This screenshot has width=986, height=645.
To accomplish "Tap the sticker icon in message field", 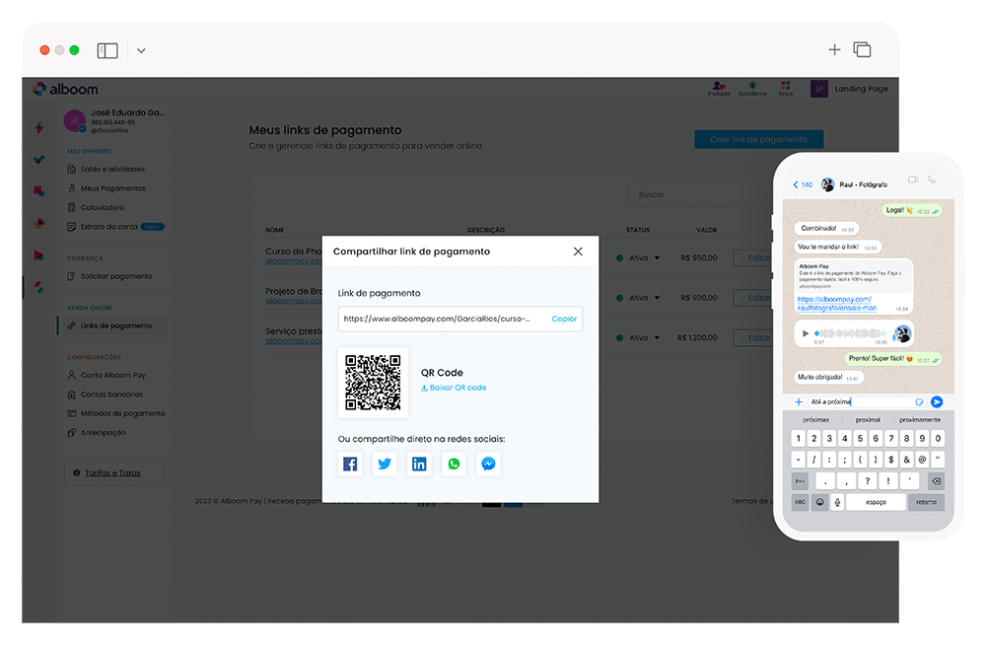I will click(x=919, y=402).
